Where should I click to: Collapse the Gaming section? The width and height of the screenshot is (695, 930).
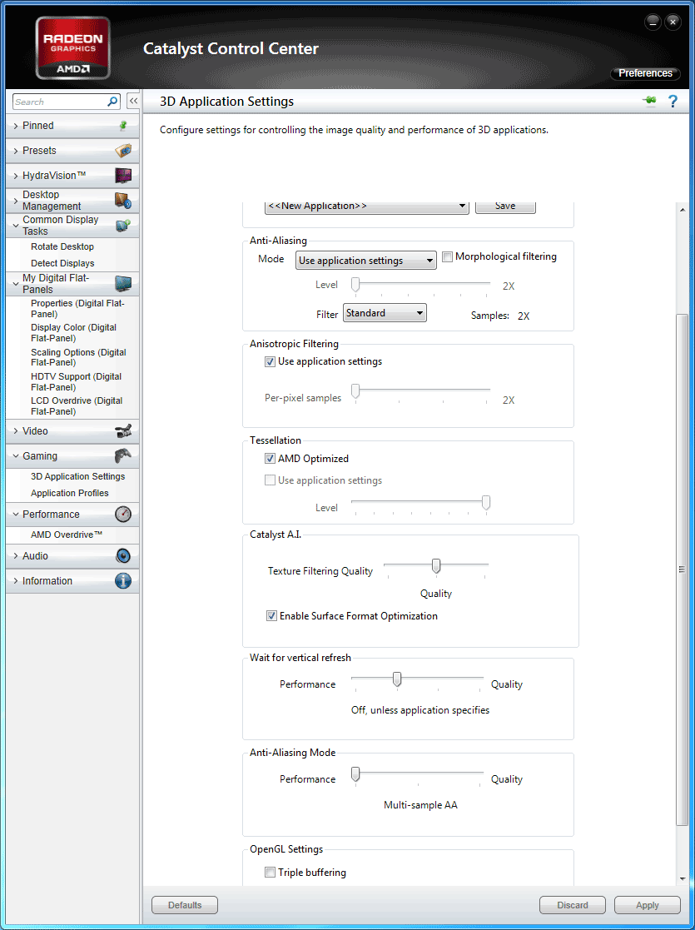[16, 456]
